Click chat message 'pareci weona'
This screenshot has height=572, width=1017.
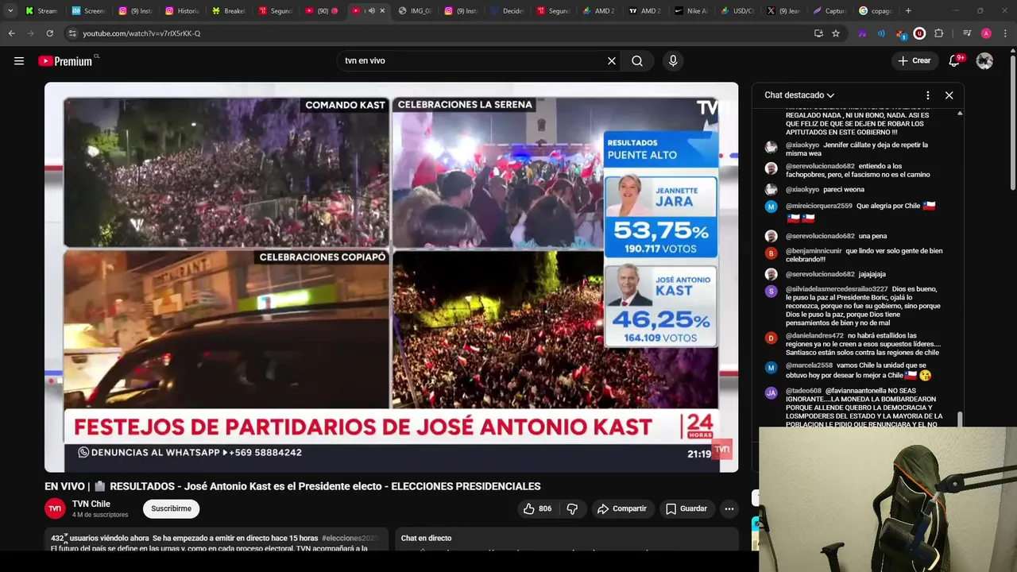pyautogui.click(x=844, y=190)
